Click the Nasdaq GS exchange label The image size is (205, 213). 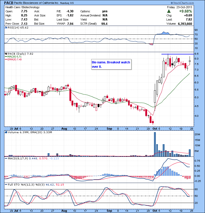tap(67, 3)
